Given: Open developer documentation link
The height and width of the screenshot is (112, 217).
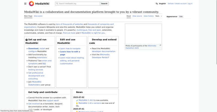Looking at the screenshot, I should tap(104, 51).
